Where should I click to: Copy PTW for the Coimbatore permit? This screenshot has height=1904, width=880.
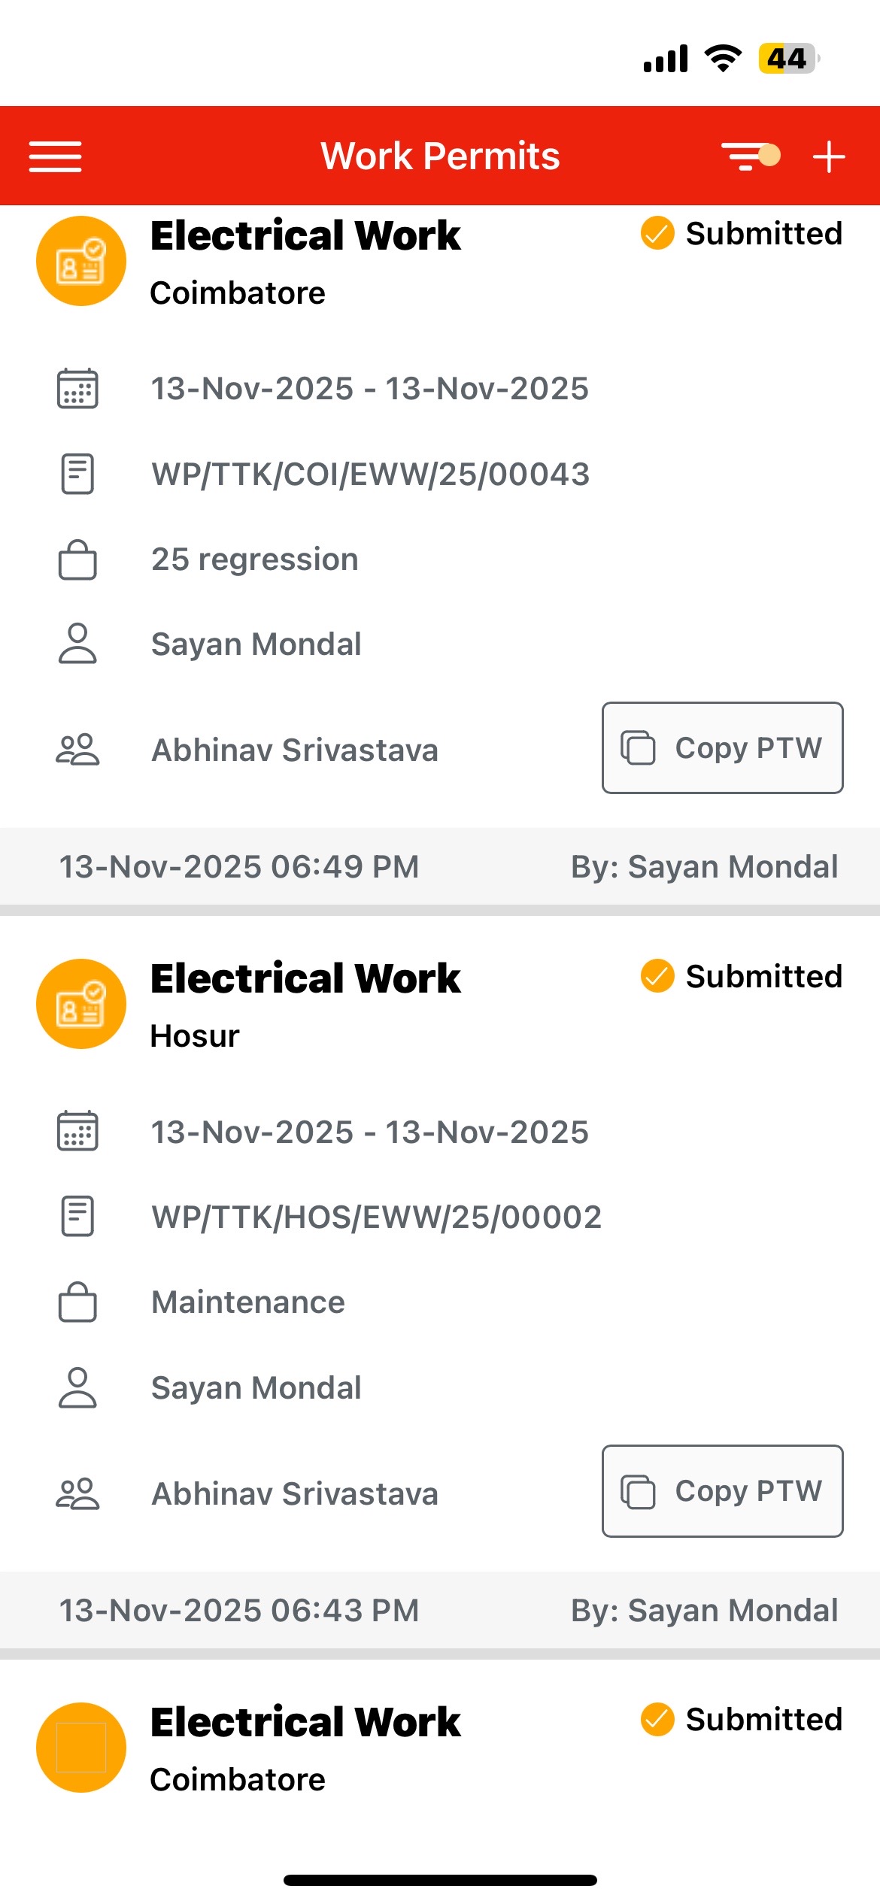722,748
